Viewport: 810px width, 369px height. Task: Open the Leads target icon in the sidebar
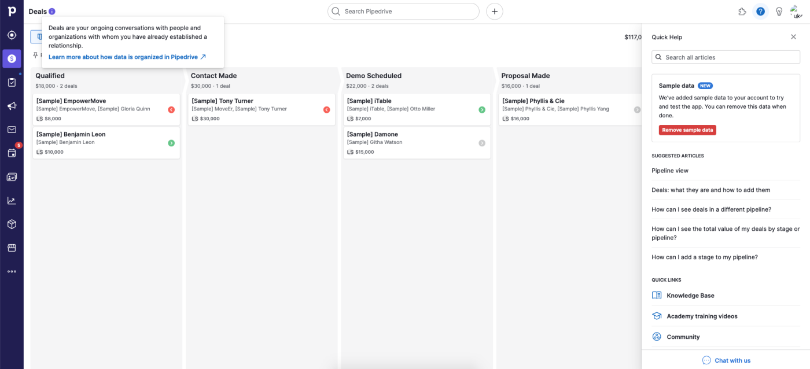(x=12, y=35)
